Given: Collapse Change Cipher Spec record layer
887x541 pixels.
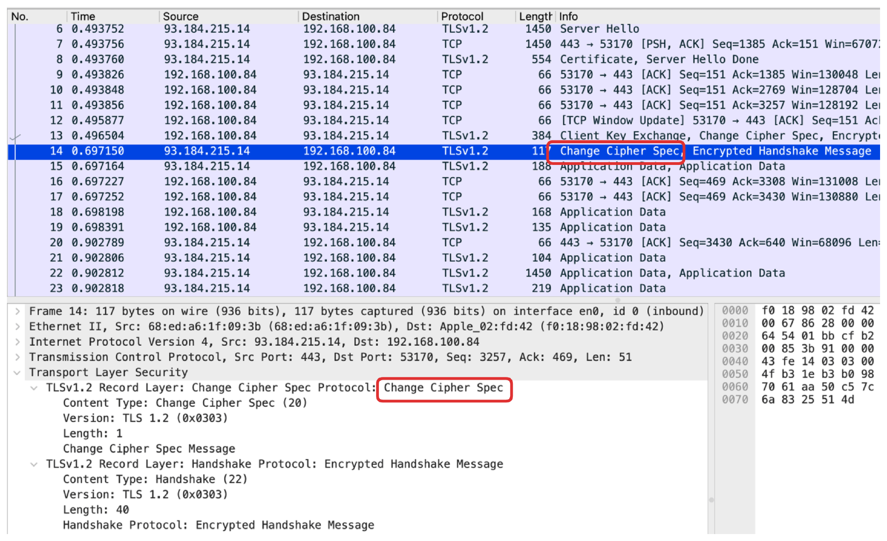Looking at the screenshot, I should click(34, 388).
